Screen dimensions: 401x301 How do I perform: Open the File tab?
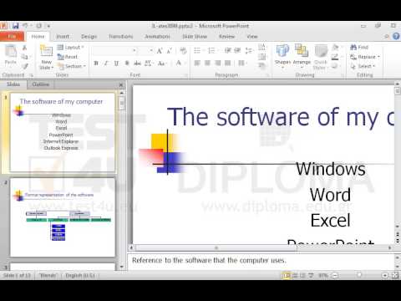12,37
